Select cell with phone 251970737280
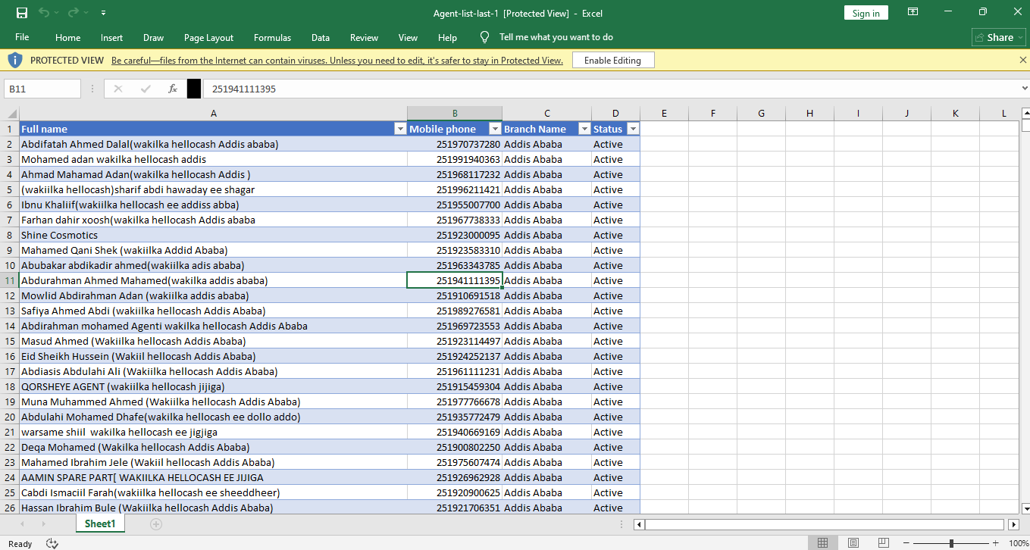 pyautogui.click(x=455, y=144)
